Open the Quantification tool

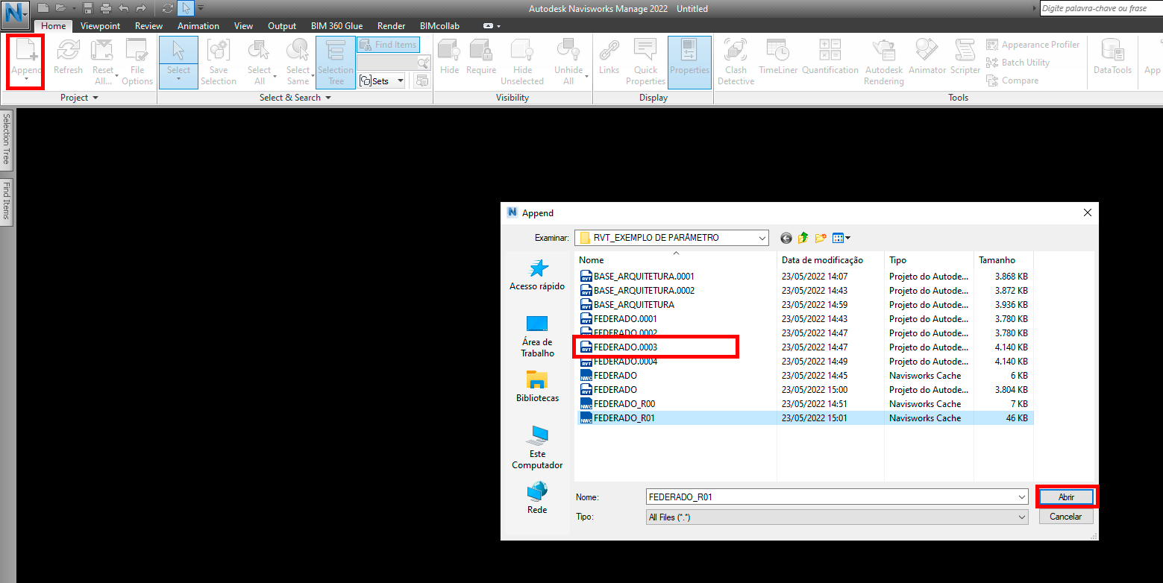click(x=830, y=57)
